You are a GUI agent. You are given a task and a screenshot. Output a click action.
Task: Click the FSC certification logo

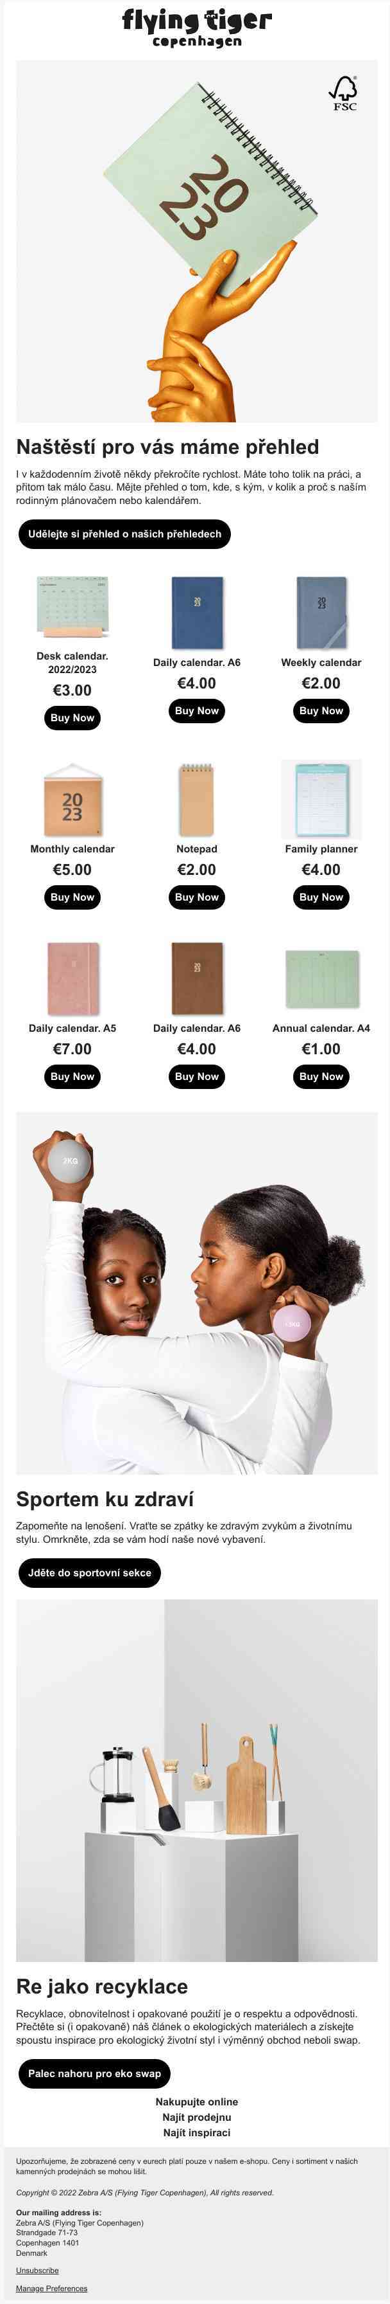click(344, 93)
